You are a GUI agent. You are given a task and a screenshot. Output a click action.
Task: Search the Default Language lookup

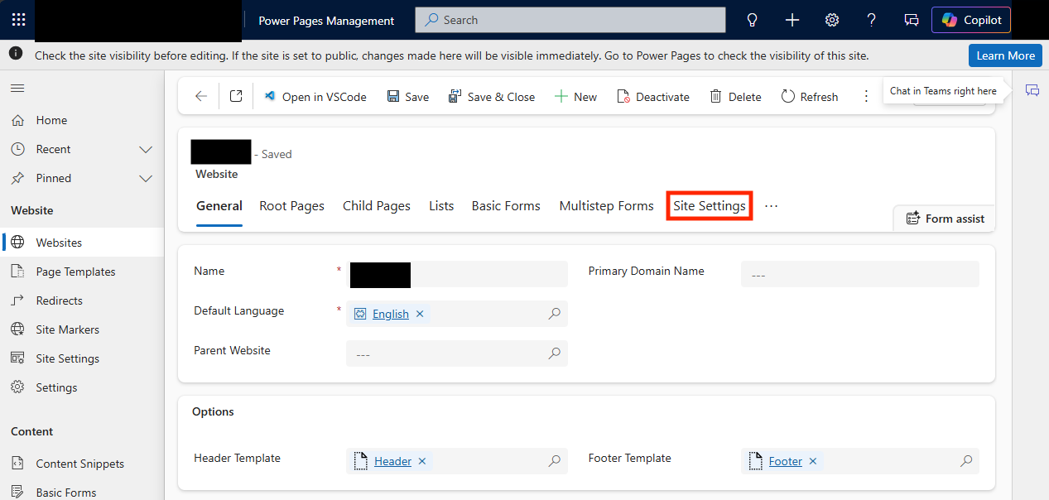click(x=555, y=314)
